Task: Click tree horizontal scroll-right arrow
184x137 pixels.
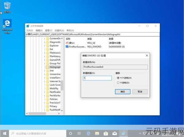Action: pos(59,113)
